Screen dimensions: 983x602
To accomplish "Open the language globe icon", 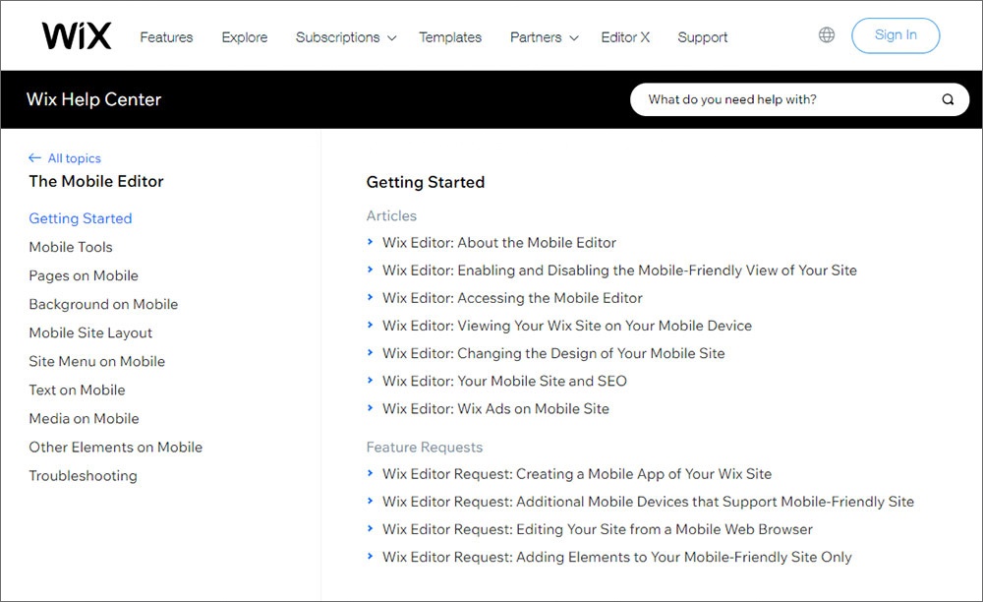I will click(x=827, y=35).
